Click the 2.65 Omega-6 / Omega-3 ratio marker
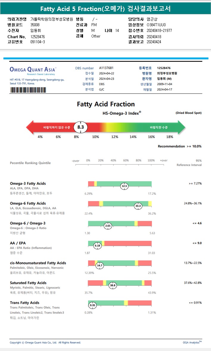Viewport: 211px width, 351px height. (x=108, y=226)
